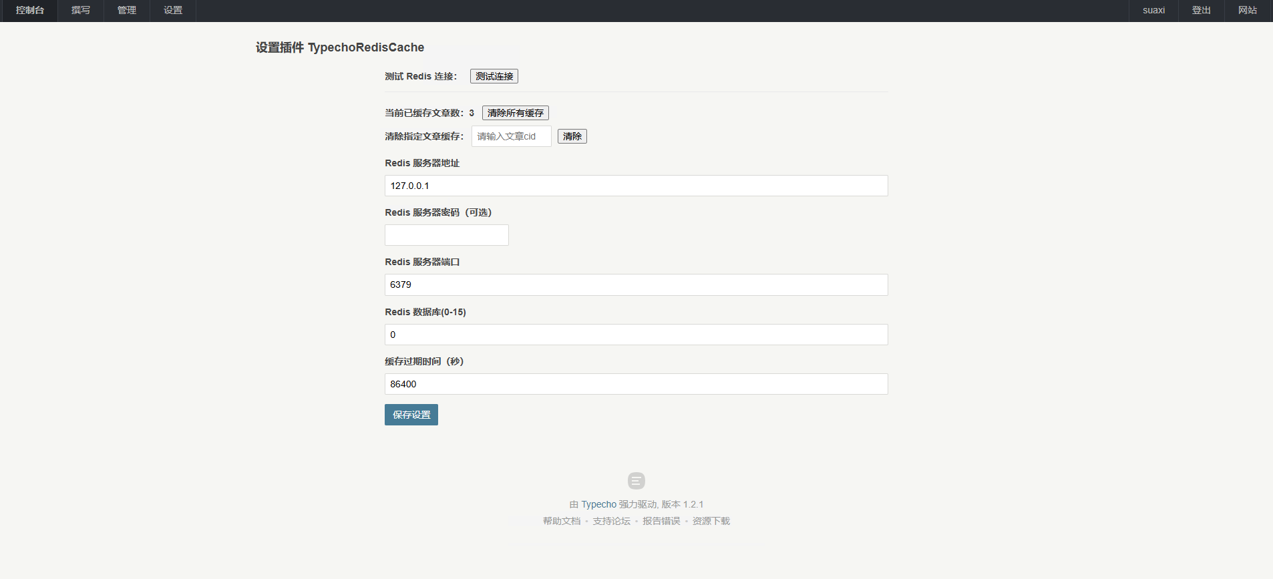Open the 设置 menu

173,11
